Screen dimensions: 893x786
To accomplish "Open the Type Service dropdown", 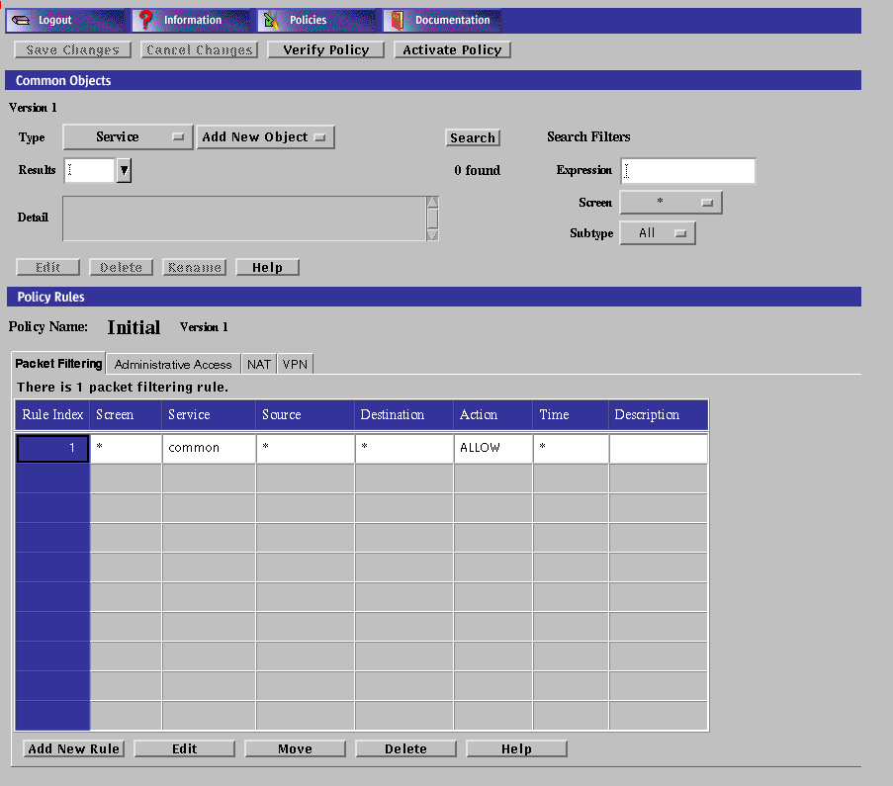I will pos(128,137).
